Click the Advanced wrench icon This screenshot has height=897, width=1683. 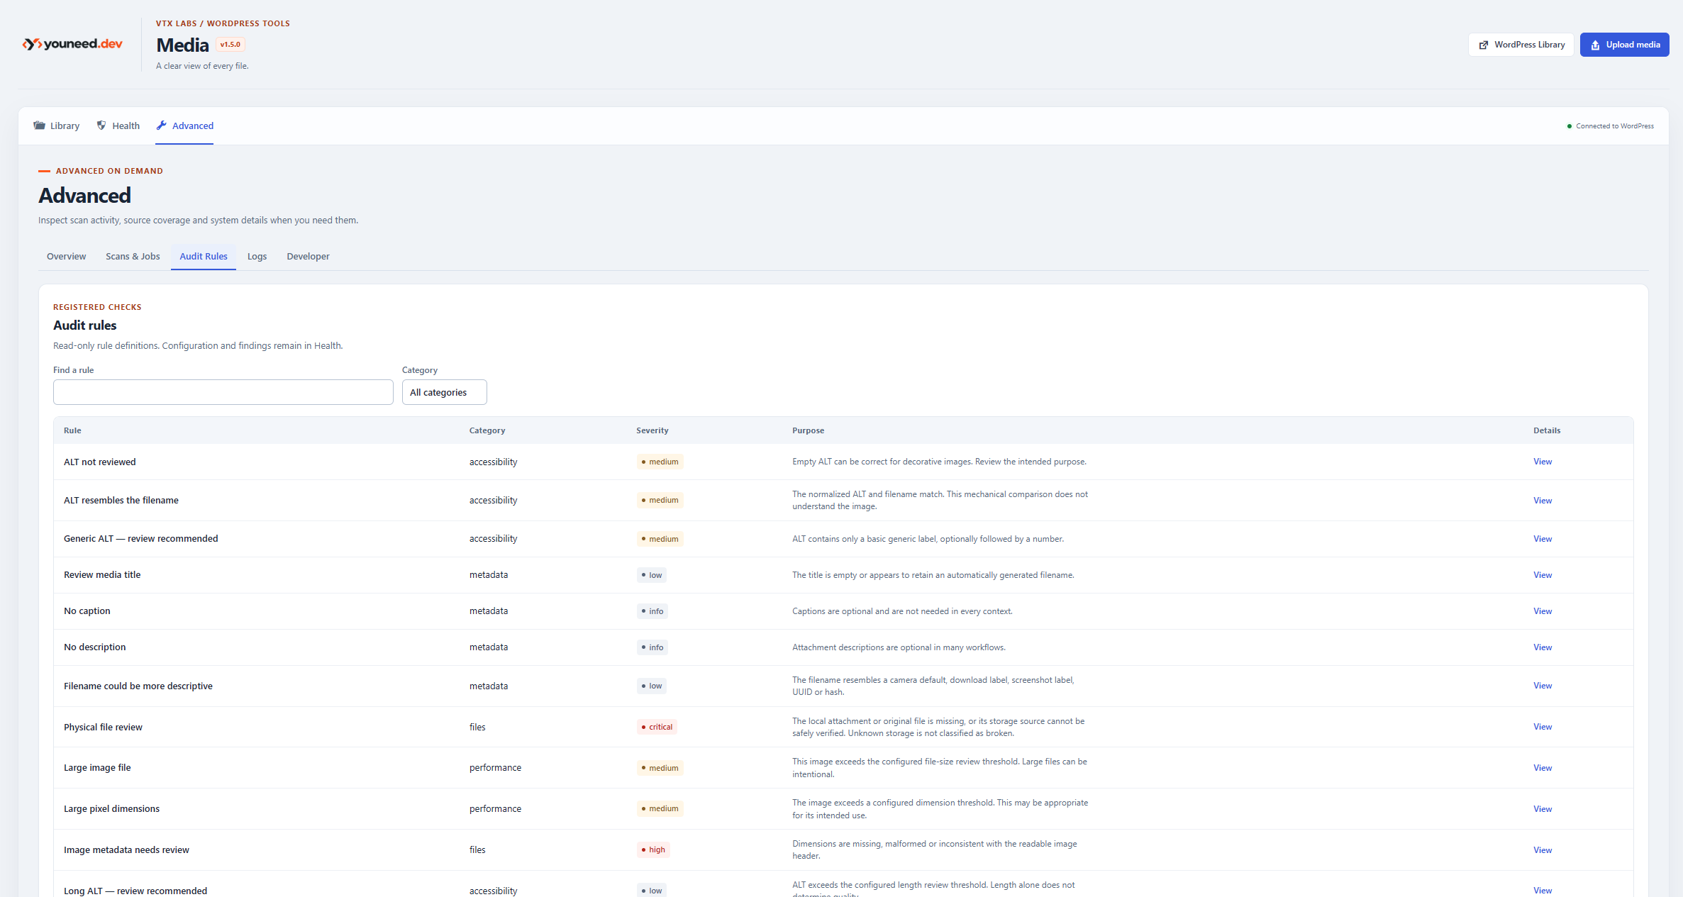click(162, 126)
